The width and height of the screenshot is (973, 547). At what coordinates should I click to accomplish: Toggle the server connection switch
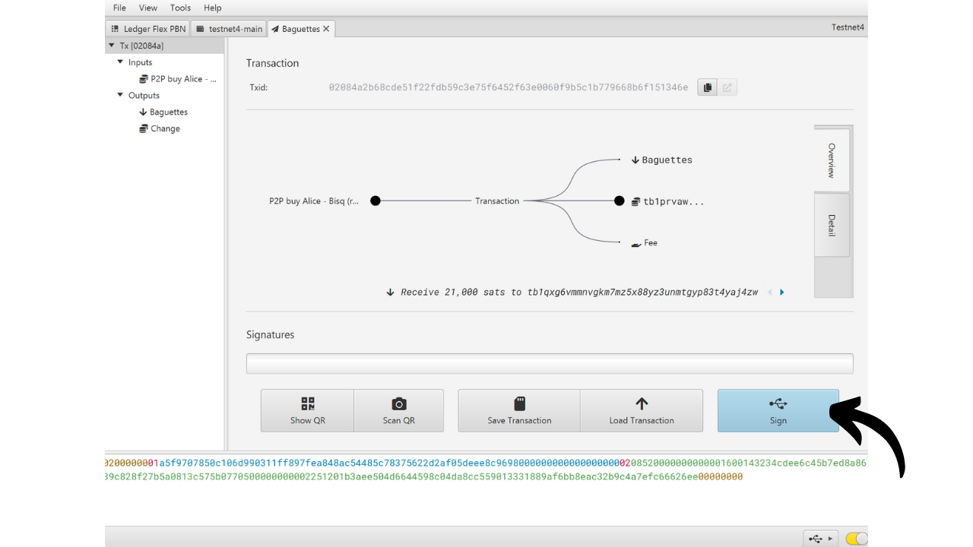(x=856, y=539)
